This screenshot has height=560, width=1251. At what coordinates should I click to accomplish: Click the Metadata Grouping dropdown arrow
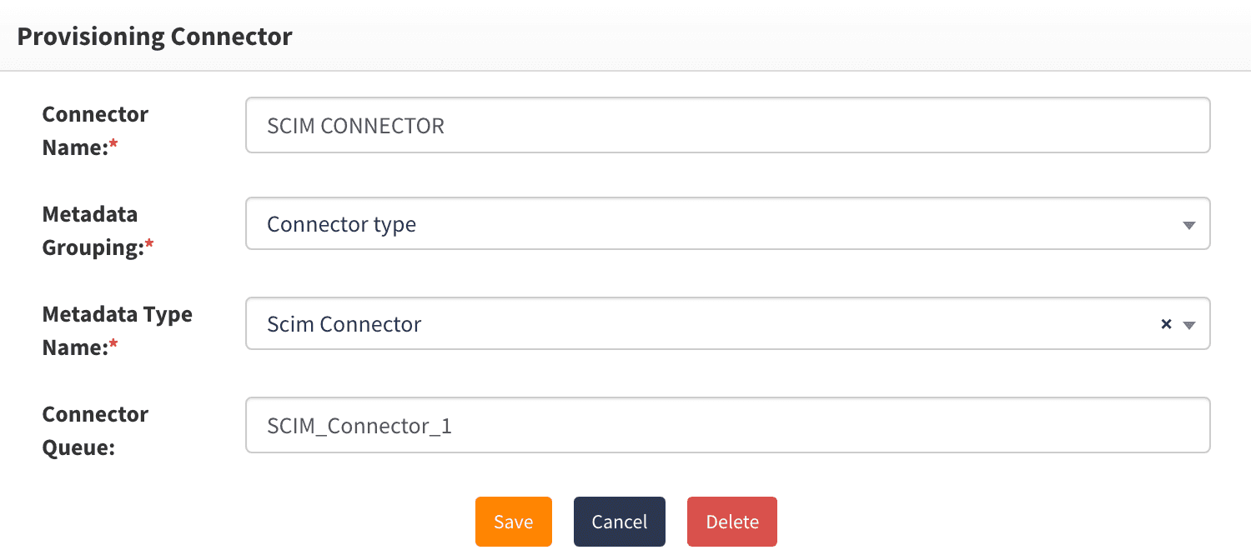click(x=1189, y=225)
